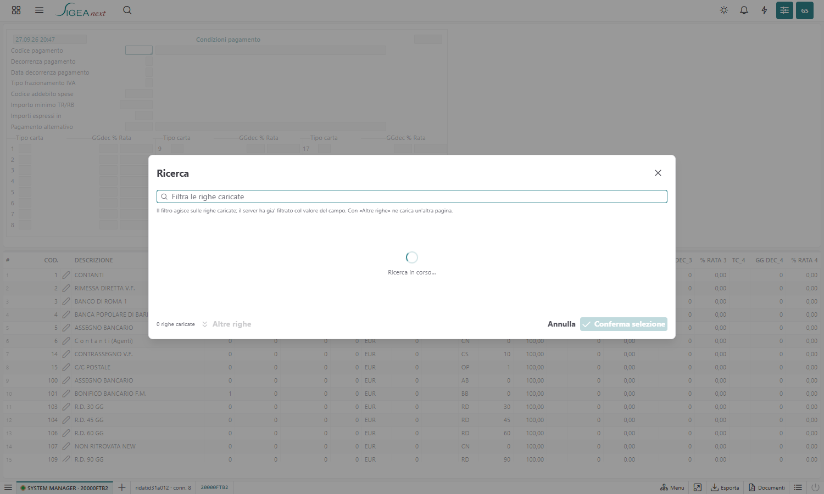Image resolution: width=824 pixels, height=494 pixels.
Task: Edit the CONTRASSEGNO V.F. row pencil
Action: [66, 354]
